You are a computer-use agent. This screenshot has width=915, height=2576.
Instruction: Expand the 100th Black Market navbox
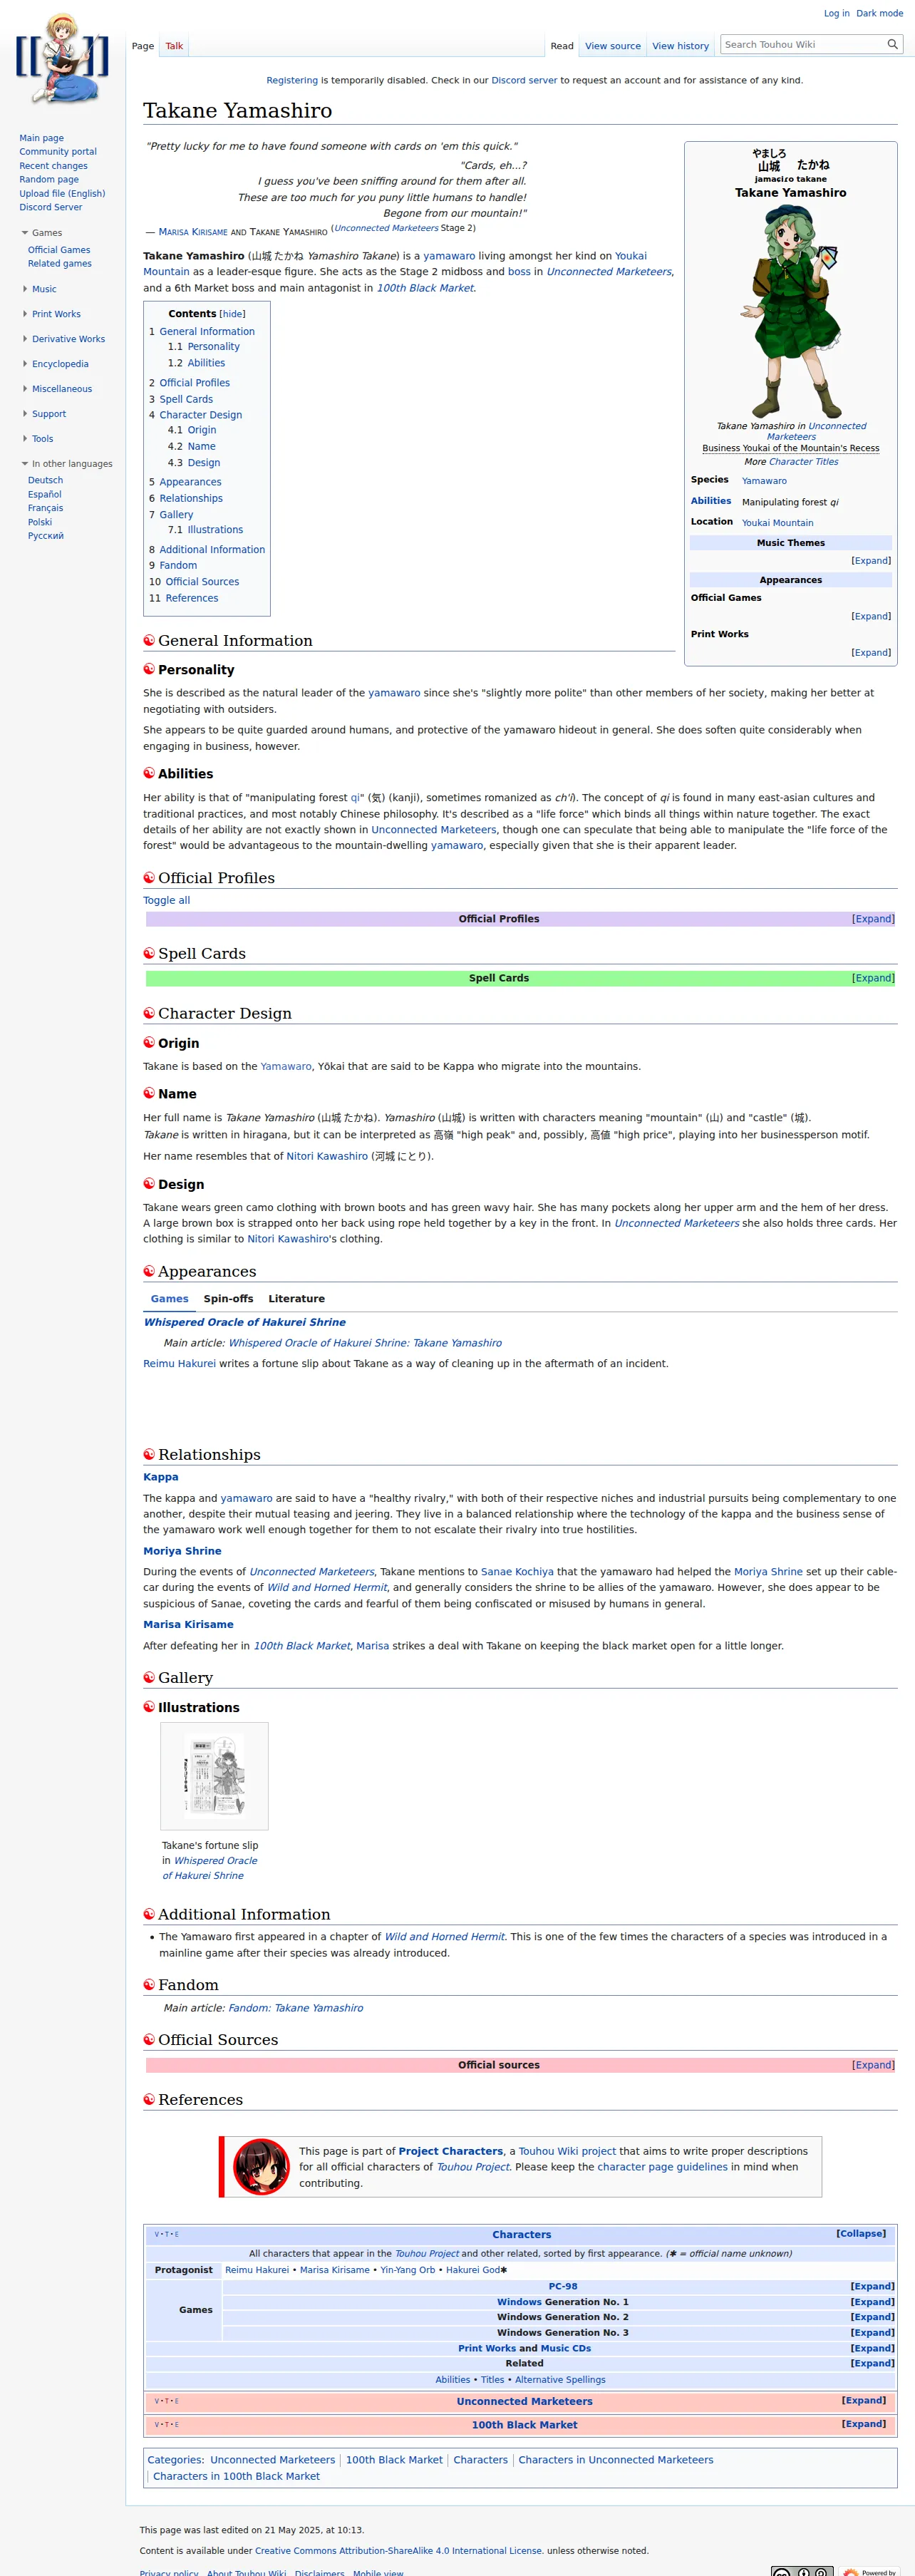pos(863,2424)
